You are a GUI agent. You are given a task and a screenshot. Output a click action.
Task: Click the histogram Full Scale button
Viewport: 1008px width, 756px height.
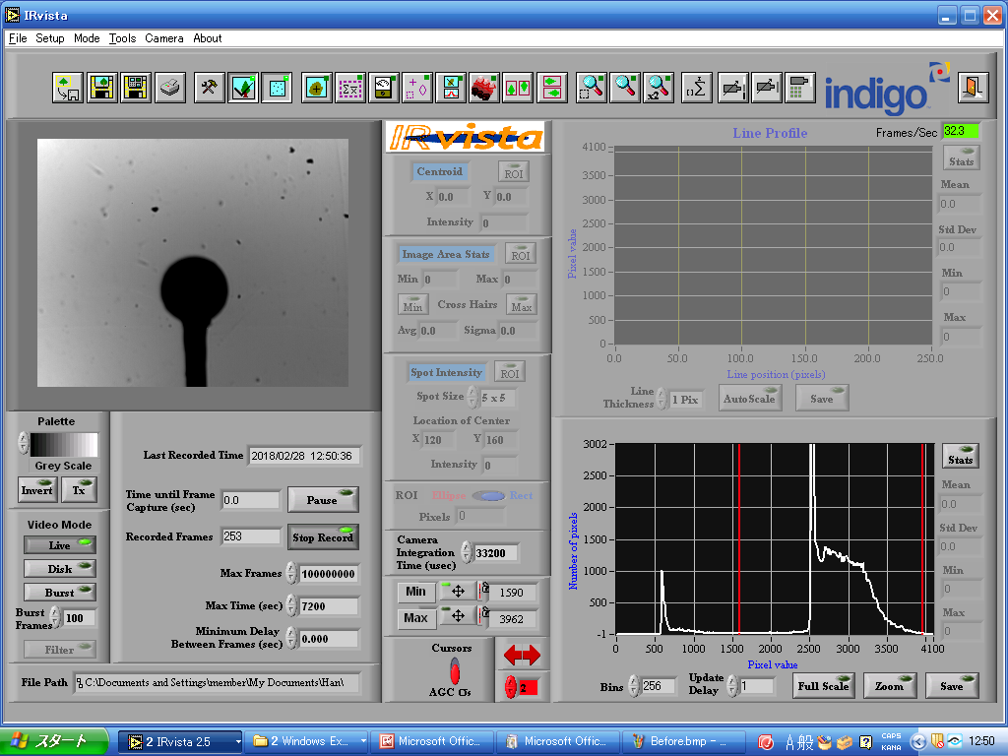point(823,686)
